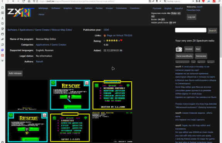Reload the page with the refresh icon

[24, 1]
